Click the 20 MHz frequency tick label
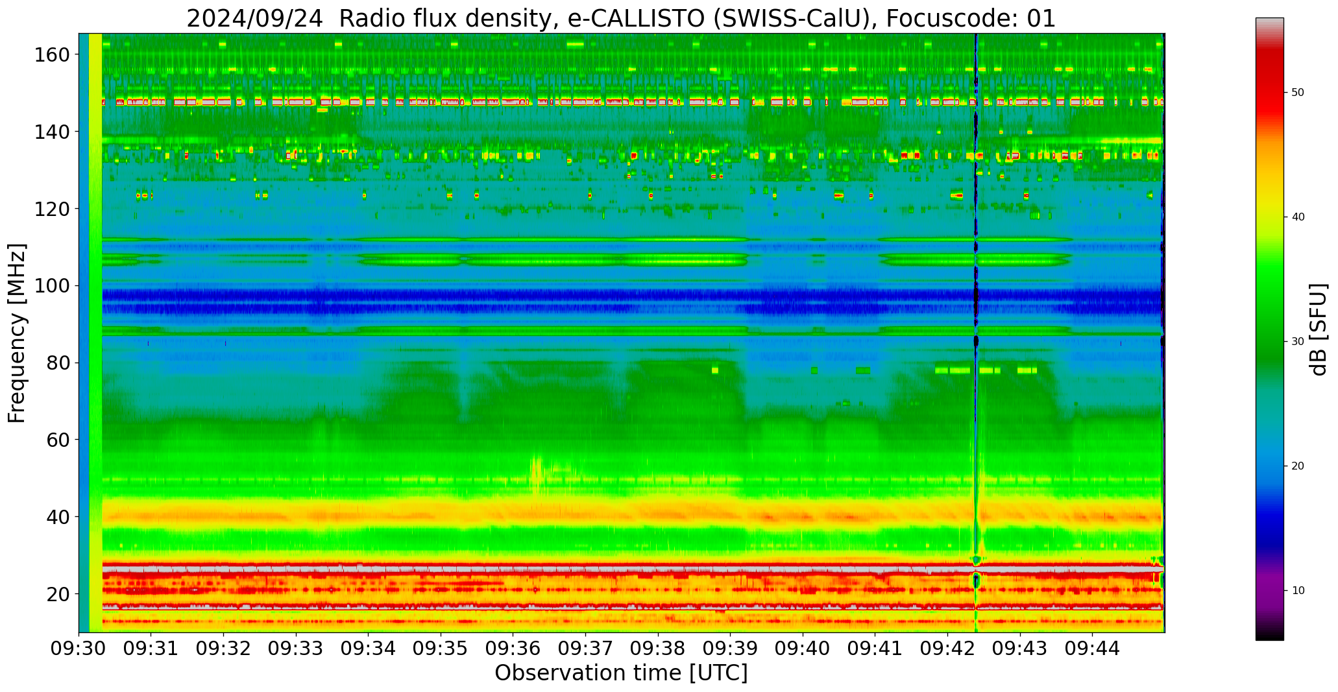The height and width of the screenshot is (692, 1338). coord(58,593)
